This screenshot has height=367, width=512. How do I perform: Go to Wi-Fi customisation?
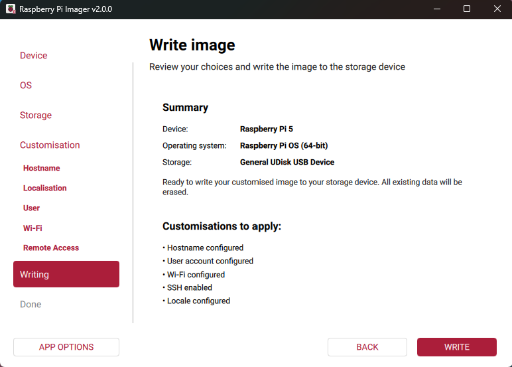pyautogui.click(x=32, y=228)
